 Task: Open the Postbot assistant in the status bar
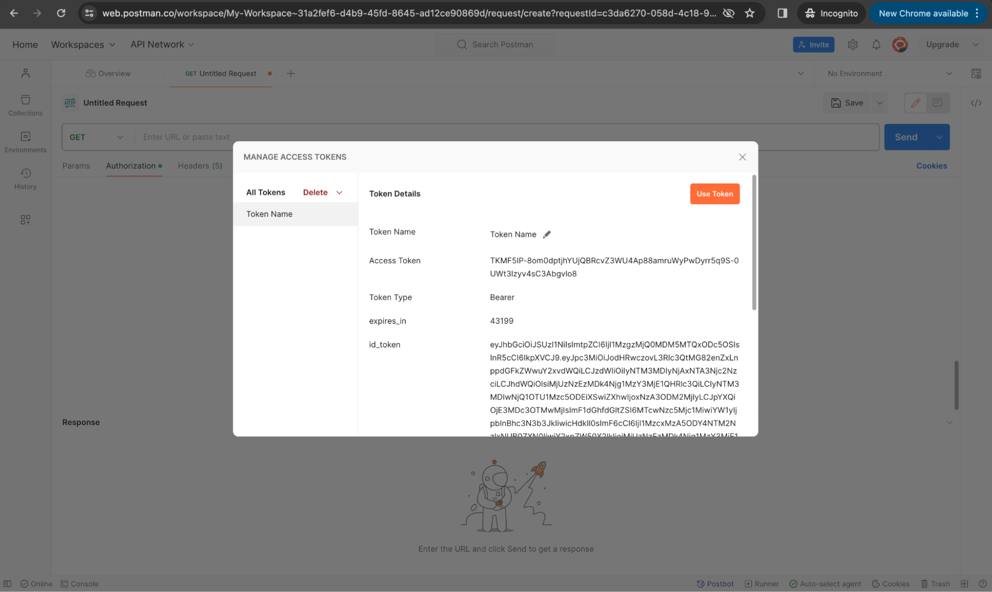click(715, 584)
